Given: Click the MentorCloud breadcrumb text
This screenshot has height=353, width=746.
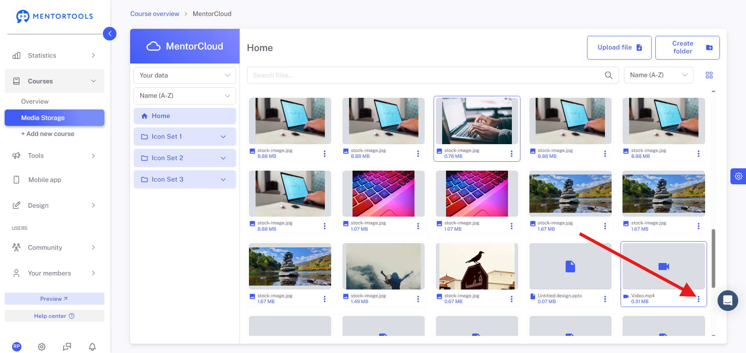Looking at the screenshot, I should pos(212,14).
